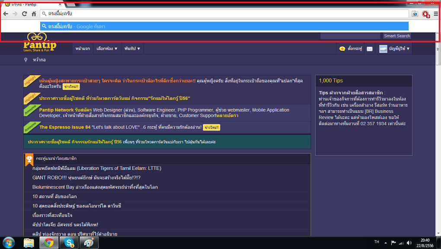Viewport: 441px width, 249px height.
Task: Open Paint from the taskbar
Action: (89, 243)
